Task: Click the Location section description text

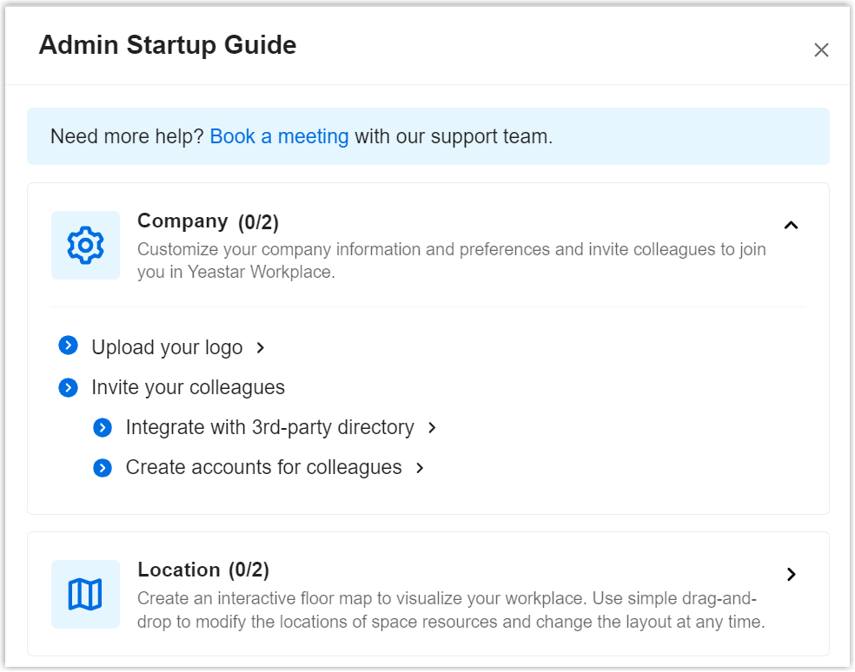Action: [450, 610]
